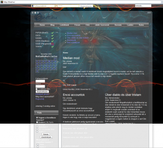The width and height of the screenshot is (163, 148).
Task: Click the grip handle left of Home menu
Action: (35, 25)
